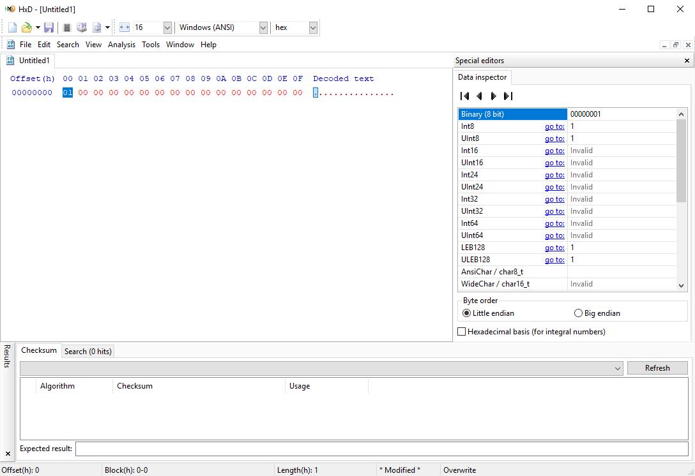
Task: Jump to first byte in Data inspector
Action: pyautogui.click(x=465, y=96)
